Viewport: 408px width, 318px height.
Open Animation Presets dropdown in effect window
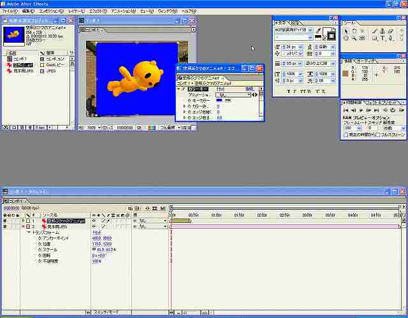(233, 95)
